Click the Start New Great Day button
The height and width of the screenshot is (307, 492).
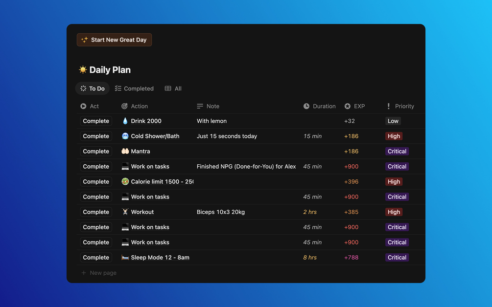pyautogui.click(x=114, y=40)
